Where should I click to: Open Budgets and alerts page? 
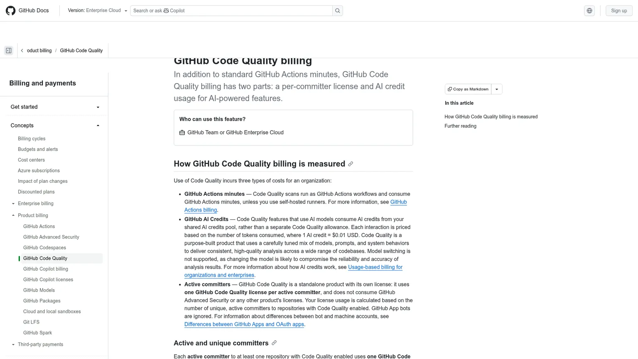[38, 149]
